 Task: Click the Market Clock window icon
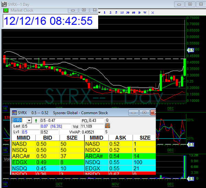6,10
